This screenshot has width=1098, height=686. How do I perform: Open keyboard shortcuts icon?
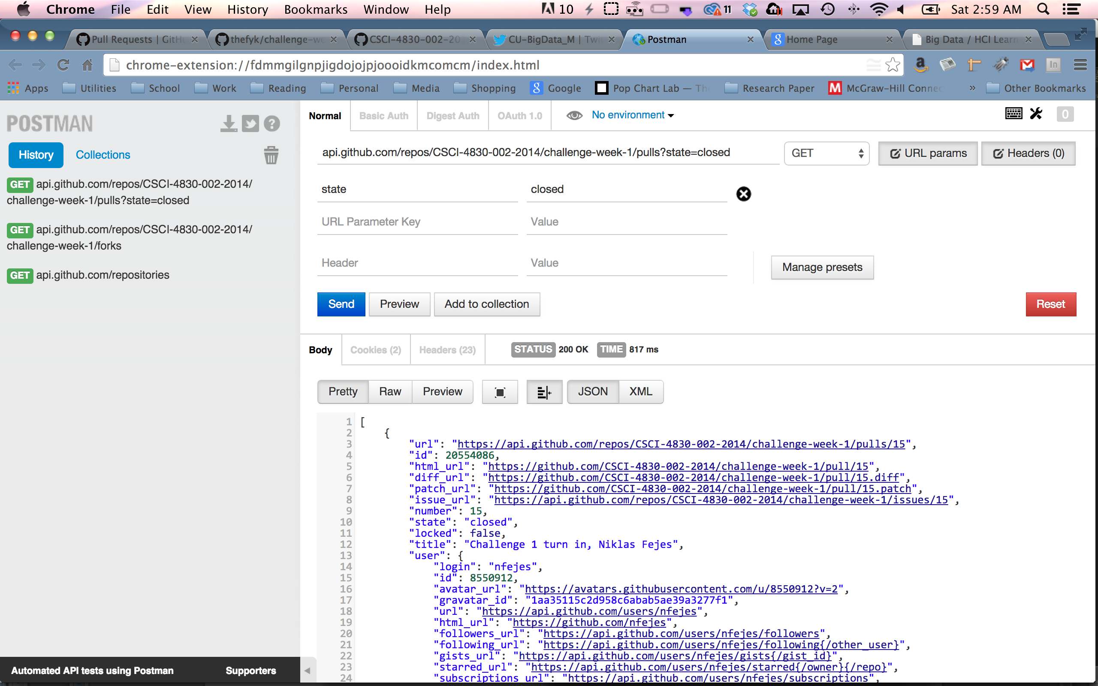1014,114
